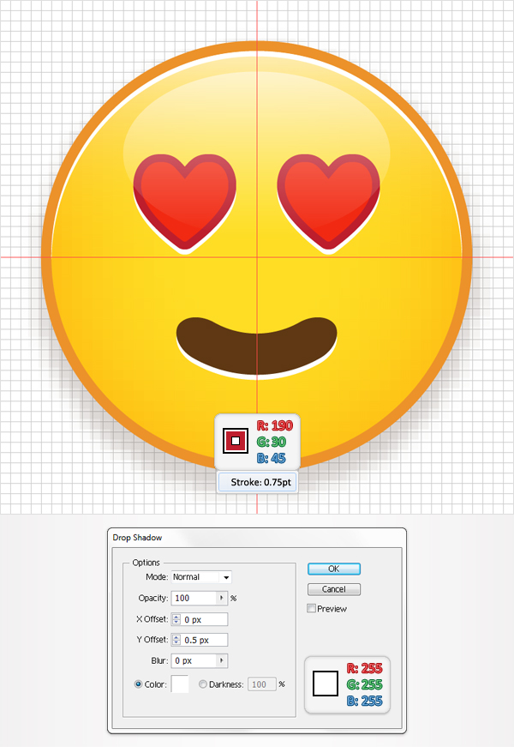Screen dimensions: 514x747
Task: Click the Blur value field
Action: coord(195,660)
